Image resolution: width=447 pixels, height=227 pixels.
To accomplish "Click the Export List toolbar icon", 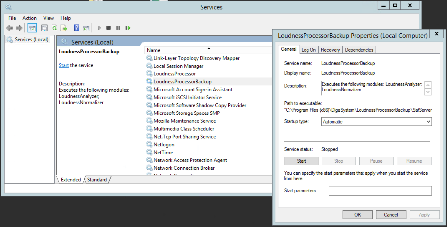I will click(64, 28).
